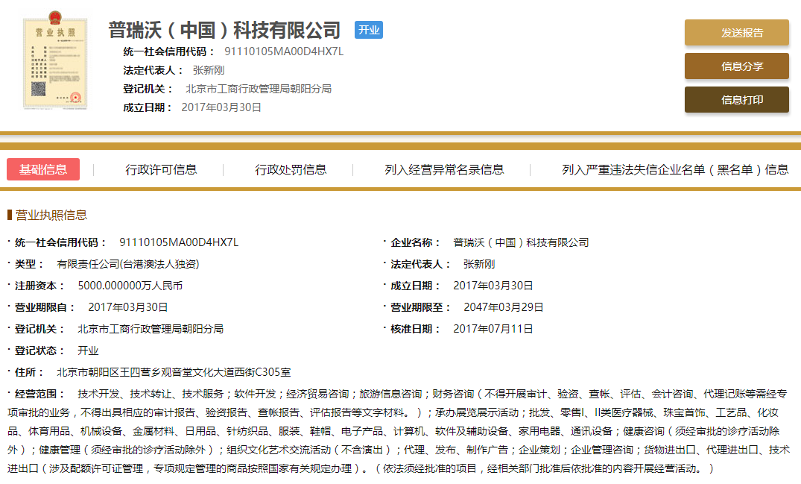Switch to the 行政许可信息 tab

(x=162, y=169)
